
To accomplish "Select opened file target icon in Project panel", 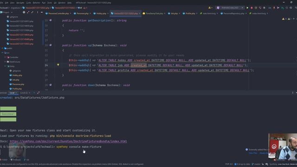I will click(x=24, y=13).
